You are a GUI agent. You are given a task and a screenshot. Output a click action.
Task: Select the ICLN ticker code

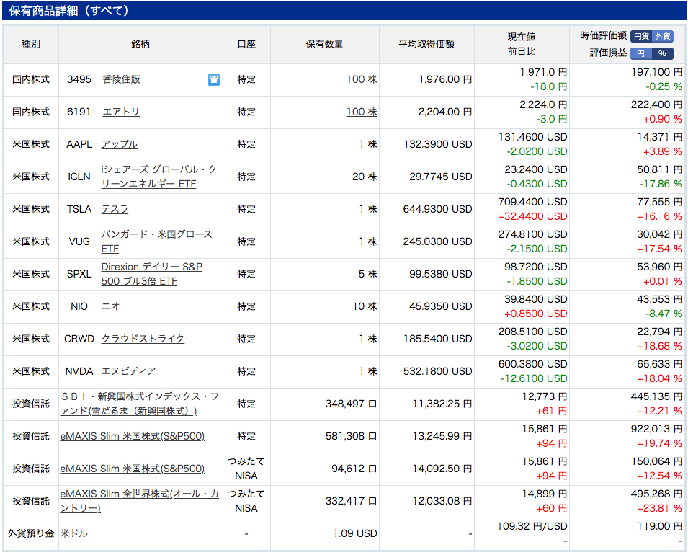[x=79, y=177]
